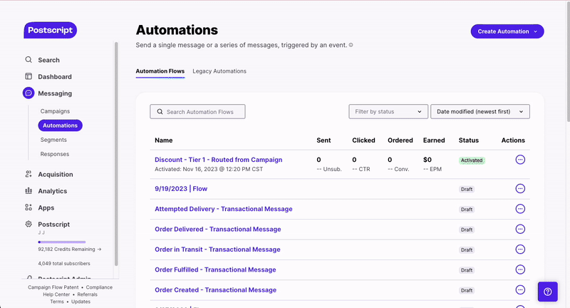Click the Activated status badge
Viewport: 570px width, 308px height.
pyautogui.click(x=472, y=160)
